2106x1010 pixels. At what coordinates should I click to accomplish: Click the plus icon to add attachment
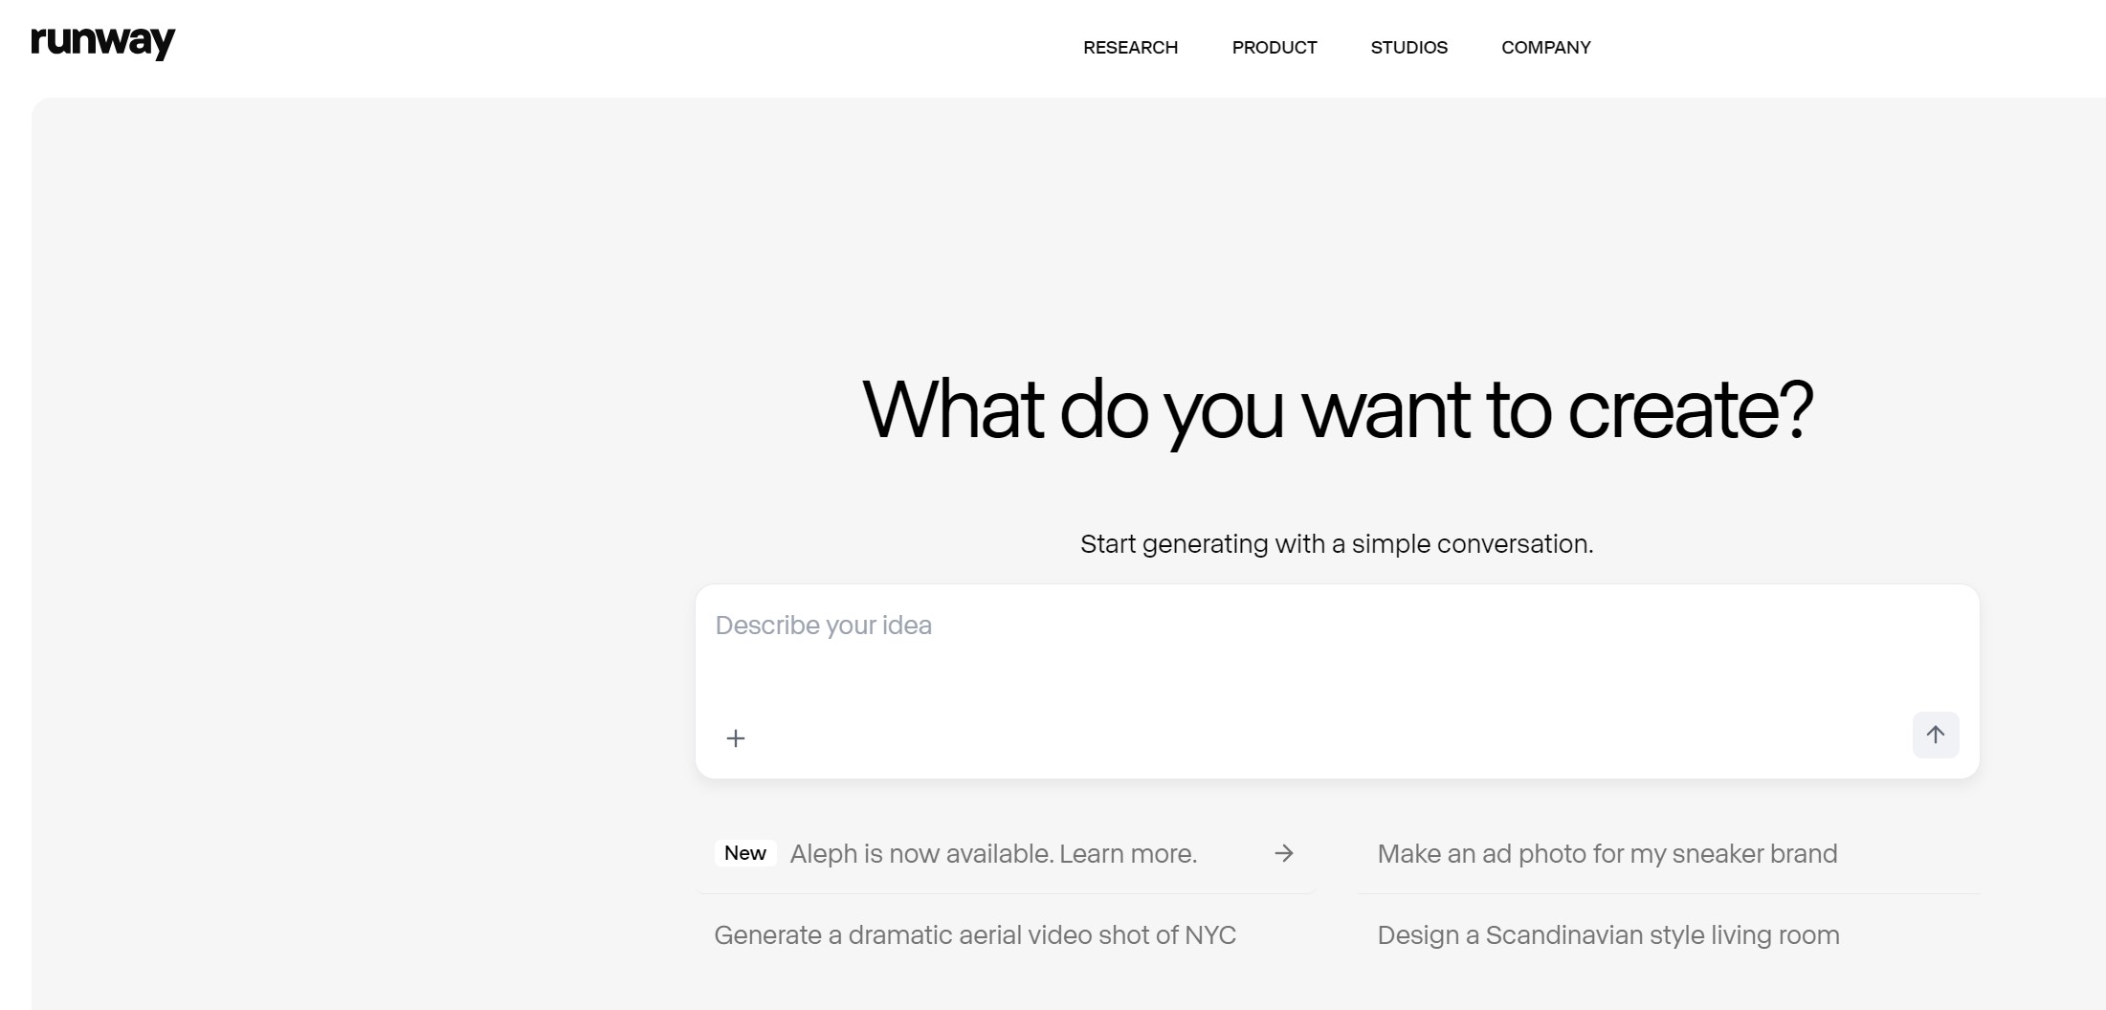pyautogui.click(x=735, y=738)
